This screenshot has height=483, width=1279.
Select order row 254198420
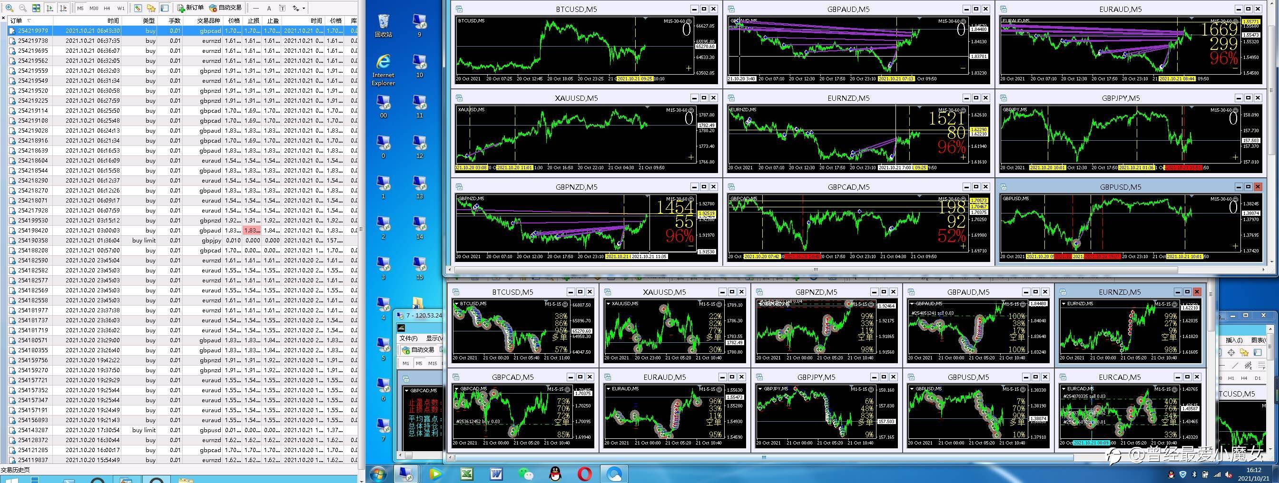point(183,230)
